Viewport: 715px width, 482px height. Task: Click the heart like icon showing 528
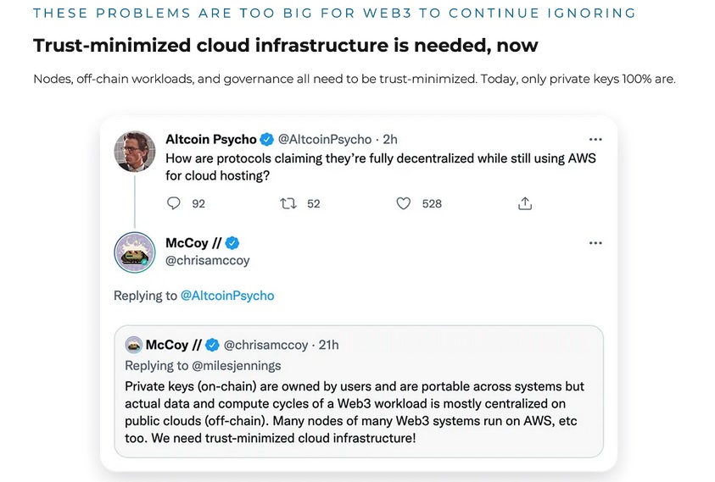404,203
